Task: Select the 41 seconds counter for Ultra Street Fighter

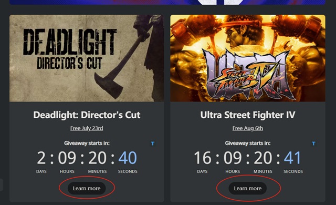Action: [x=293, y=158]
